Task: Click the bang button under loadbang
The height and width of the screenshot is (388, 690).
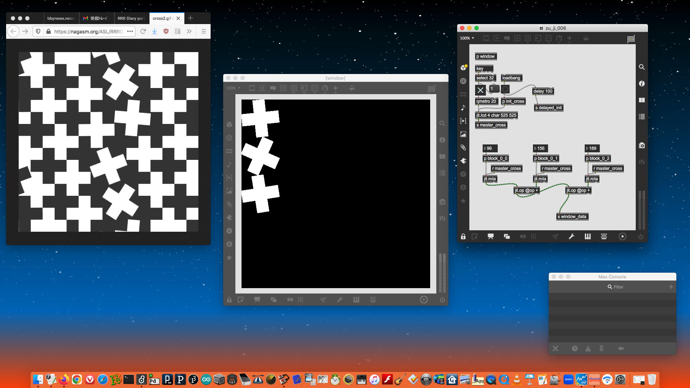Action: coord(505,89)
